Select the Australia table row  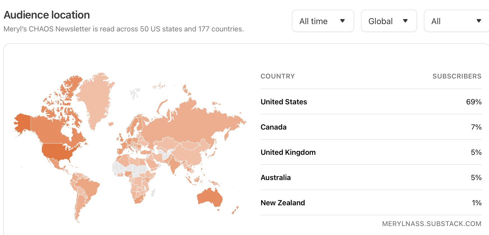371,178
